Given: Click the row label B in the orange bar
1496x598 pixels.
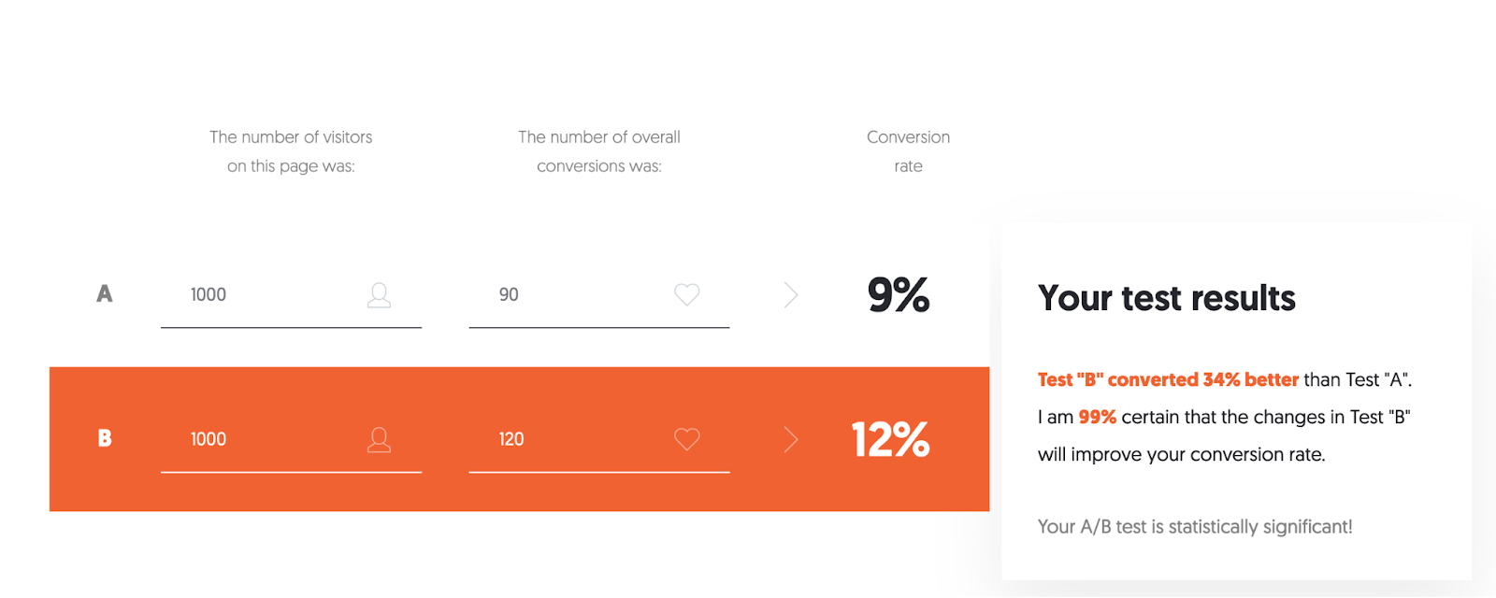Looking at the screenshot, I should [x=105, y=439].
